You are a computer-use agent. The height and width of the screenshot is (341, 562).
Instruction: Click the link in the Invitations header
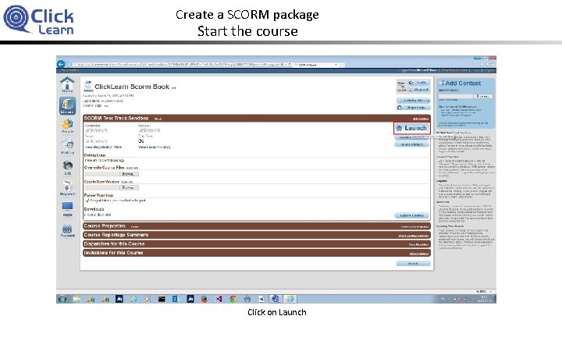[x=419, y=254]
